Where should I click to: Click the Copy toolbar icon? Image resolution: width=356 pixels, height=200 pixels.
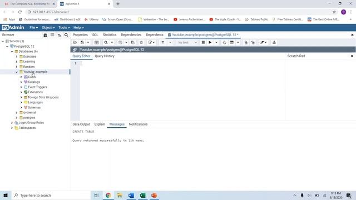(x=120, y=42)
